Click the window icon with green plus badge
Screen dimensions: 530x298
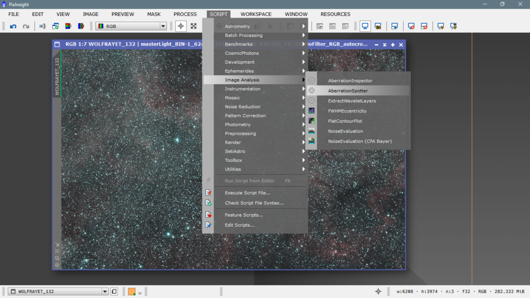tap(55, 26)
